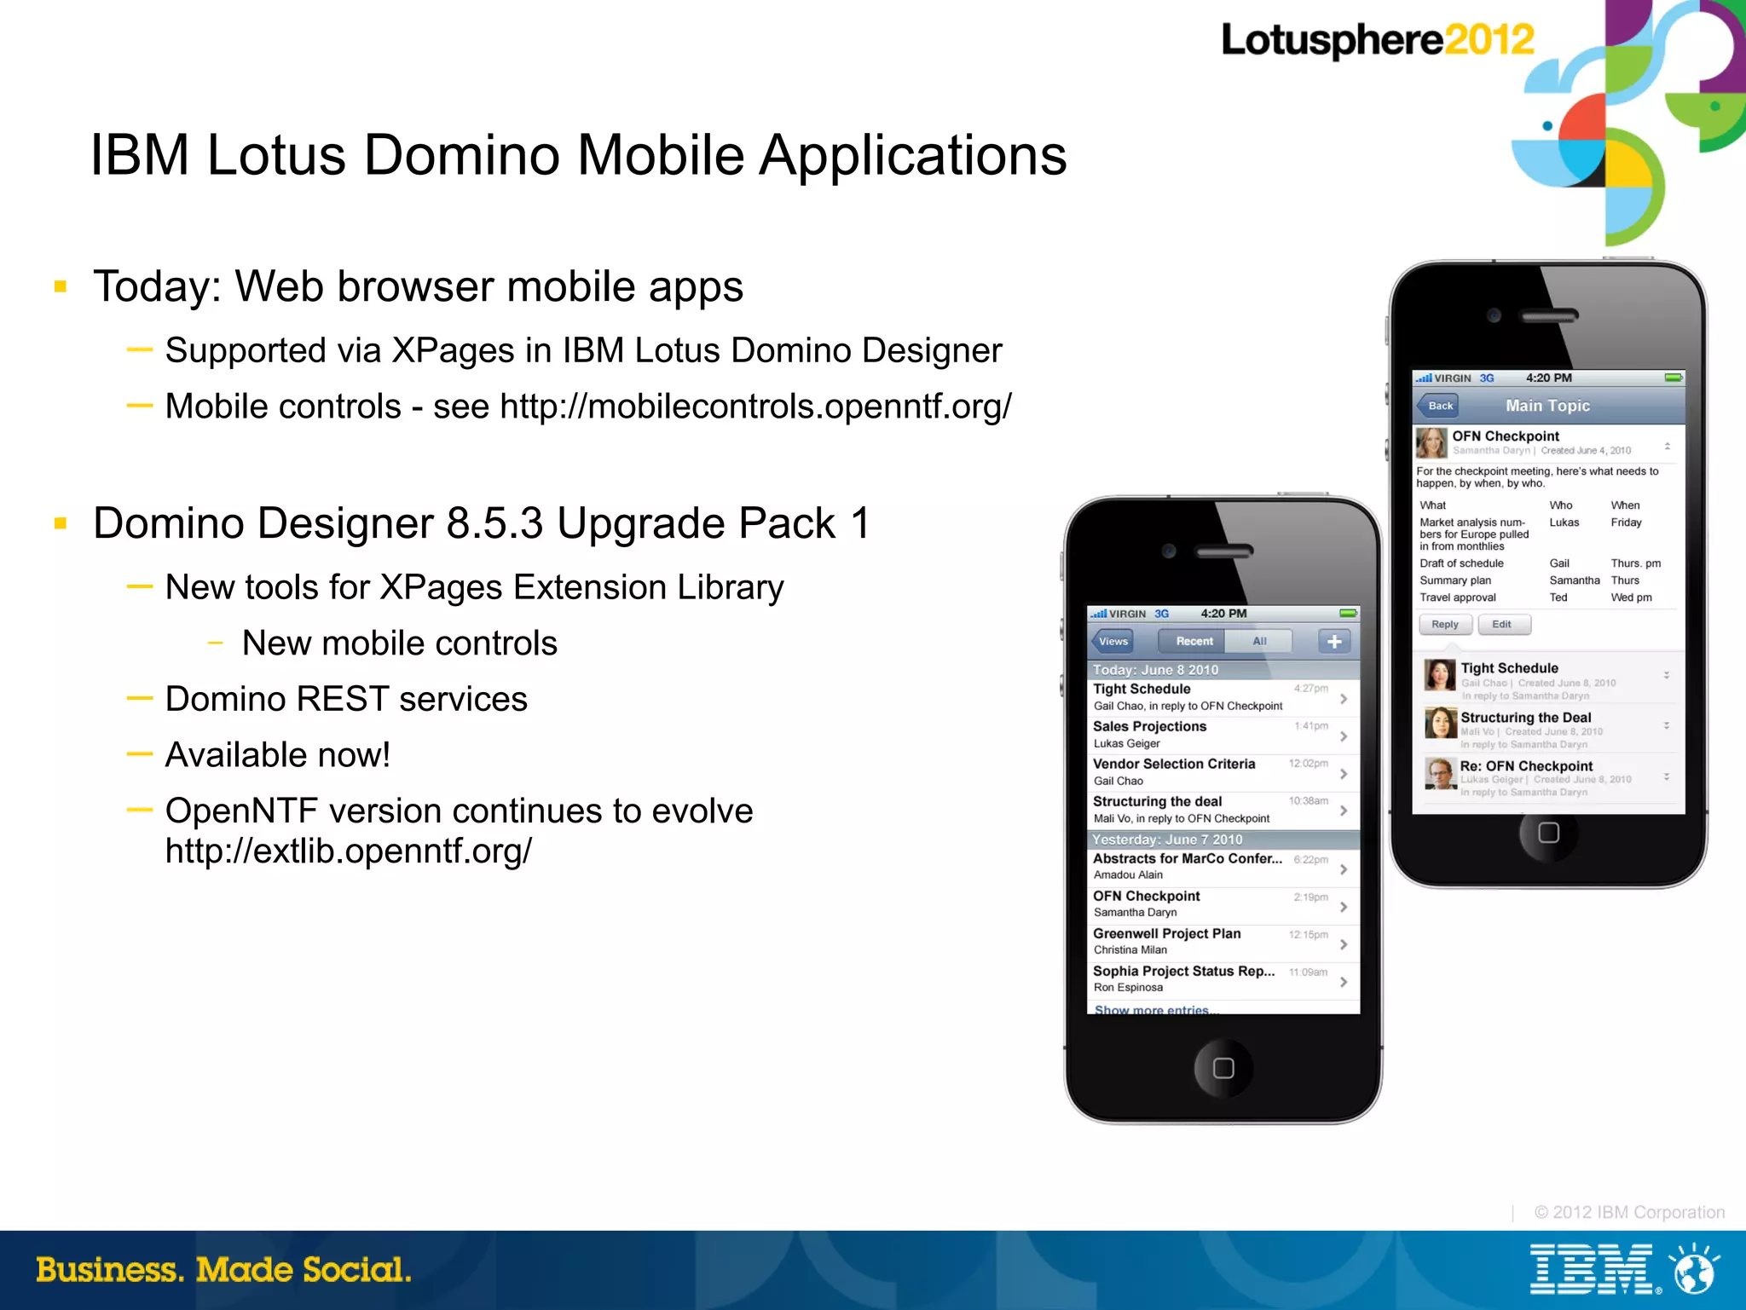
Task: Click Mali Vo avatar on Structuring the Deal
Action: [1440, 723]
